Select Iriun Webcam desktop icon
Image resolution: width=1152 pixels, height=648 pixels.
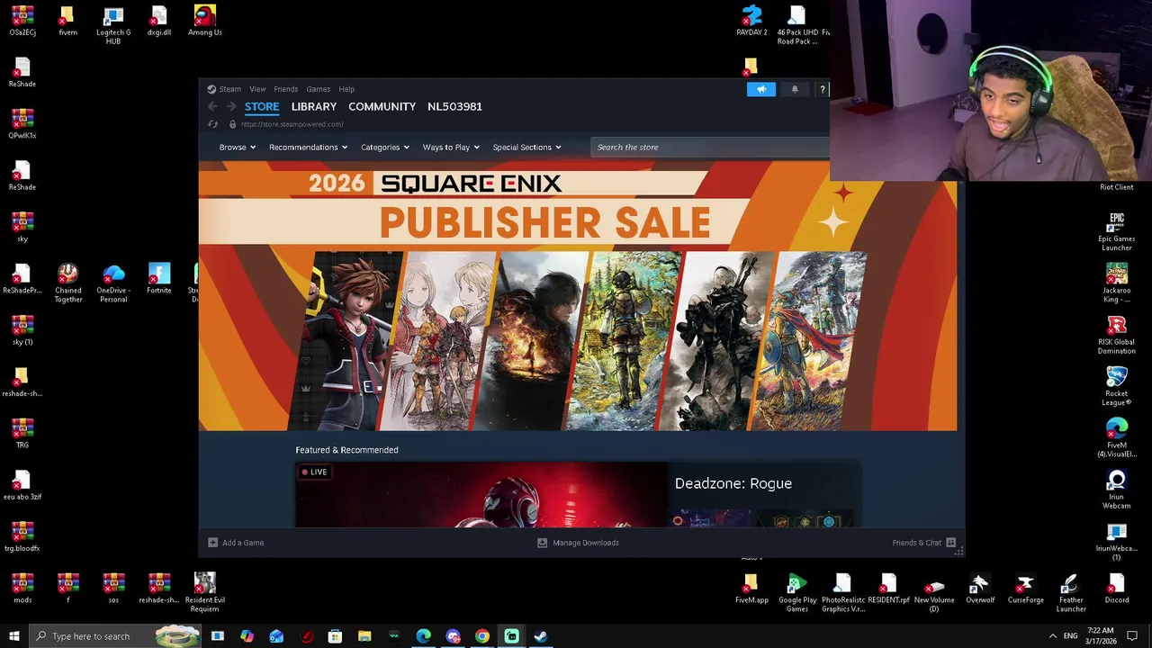point(1116,490)
